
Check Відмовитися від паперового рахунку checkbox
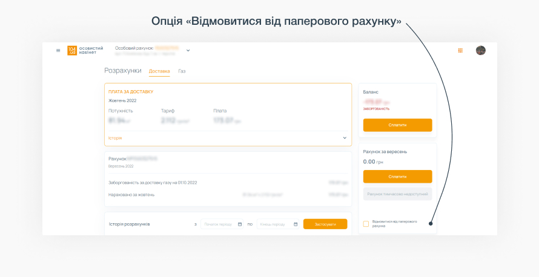coord(366,224)
